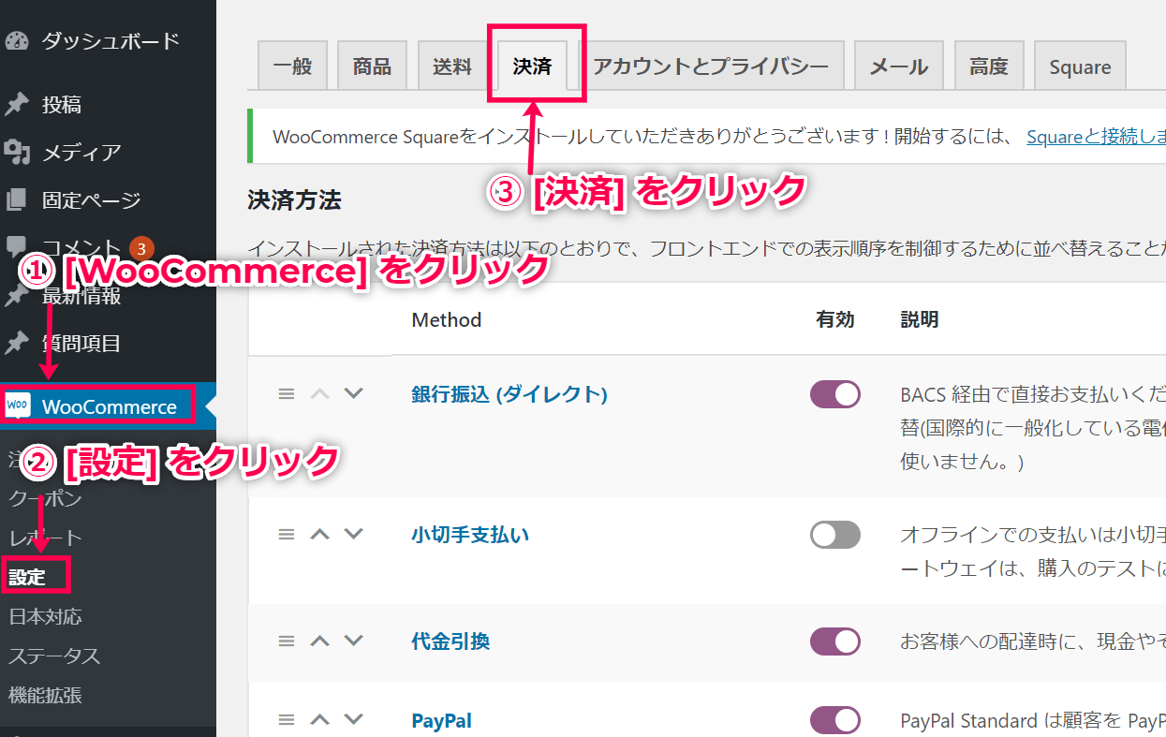Click the drag handle for 代金引換
1166x737 pixels.
pos(287,641)
